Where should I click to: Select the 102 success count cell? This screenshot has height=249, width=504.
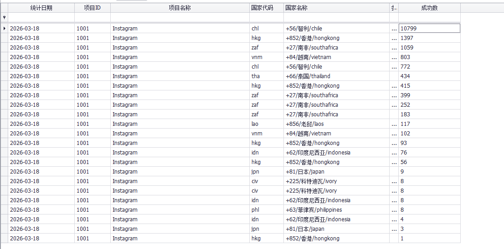[429, 133]
